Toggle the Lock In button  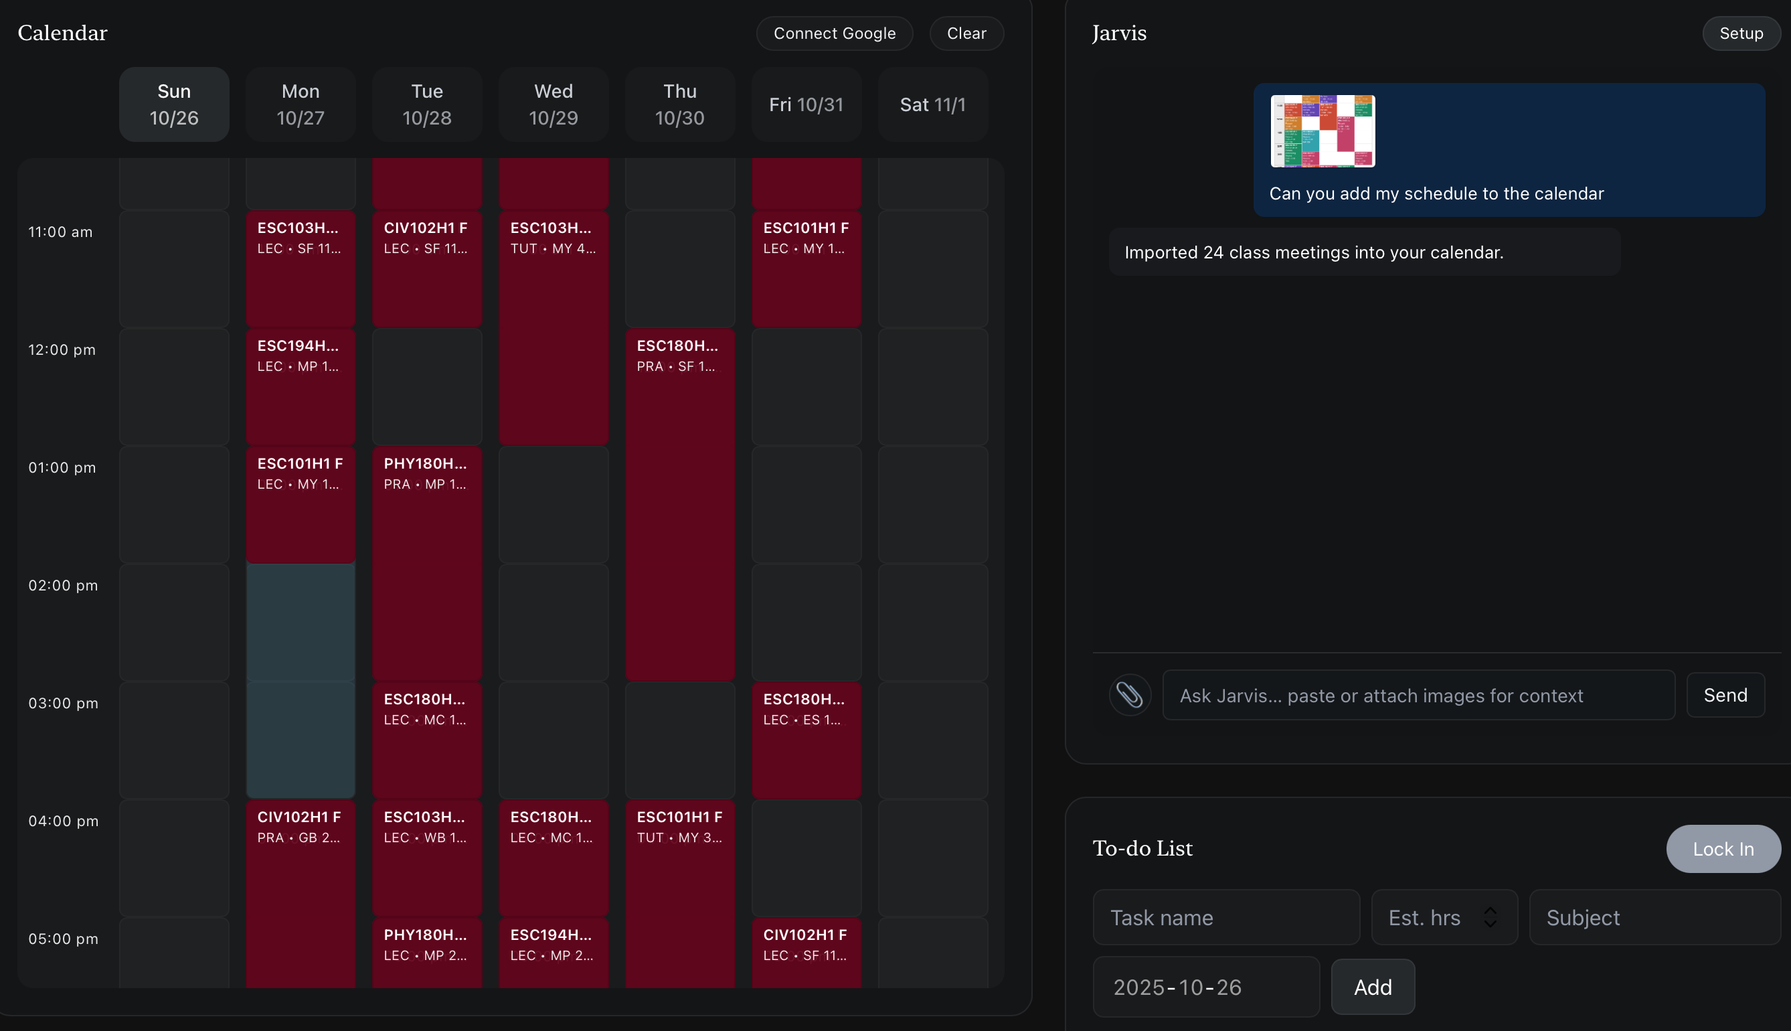(1723, 848)
